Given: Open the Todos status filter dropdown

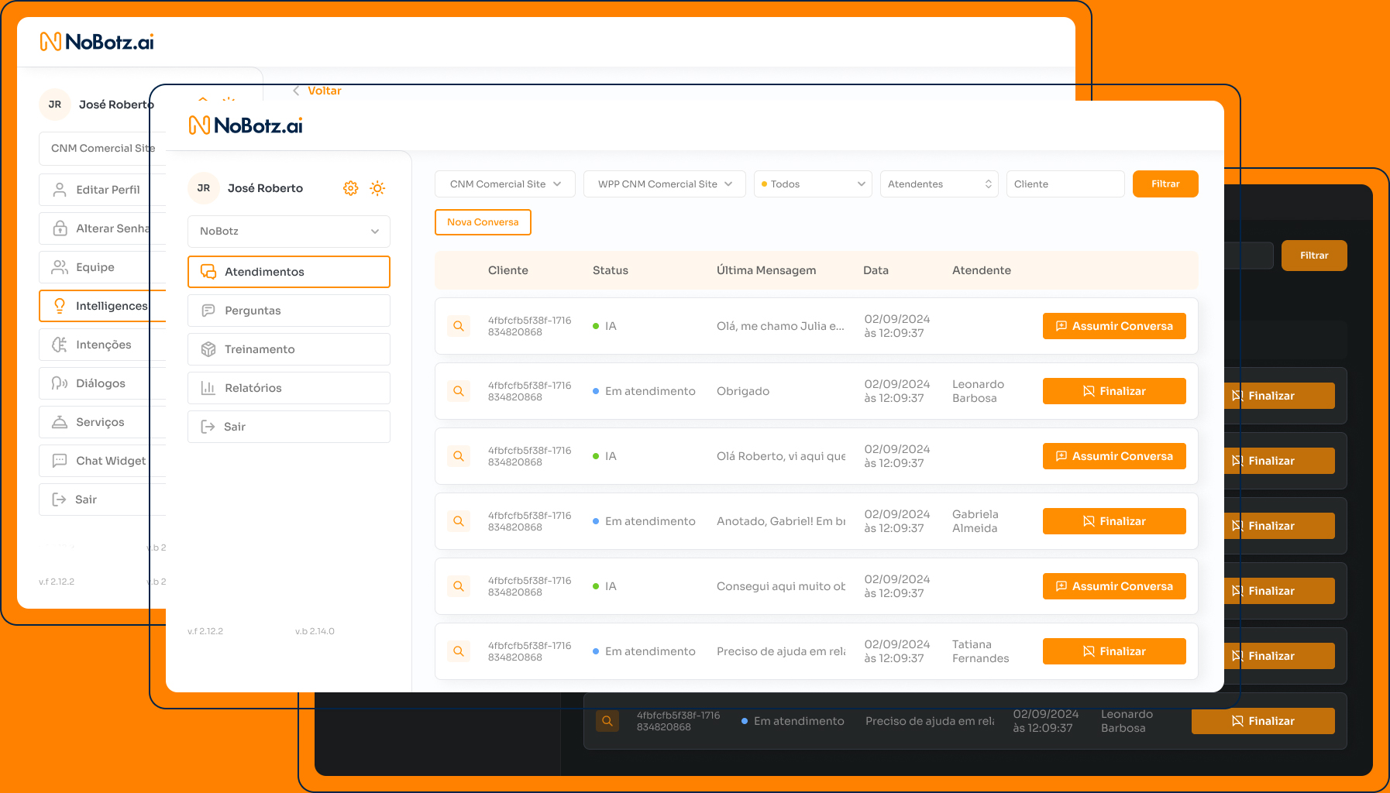Looking at the screenshot, I should tap(812, 184).
